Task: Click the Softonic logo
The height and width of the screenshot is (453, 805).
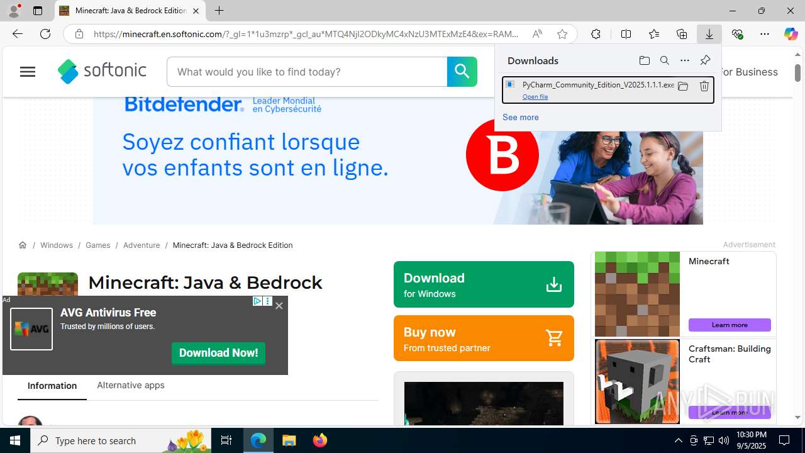Action: (x=102, y=71)
